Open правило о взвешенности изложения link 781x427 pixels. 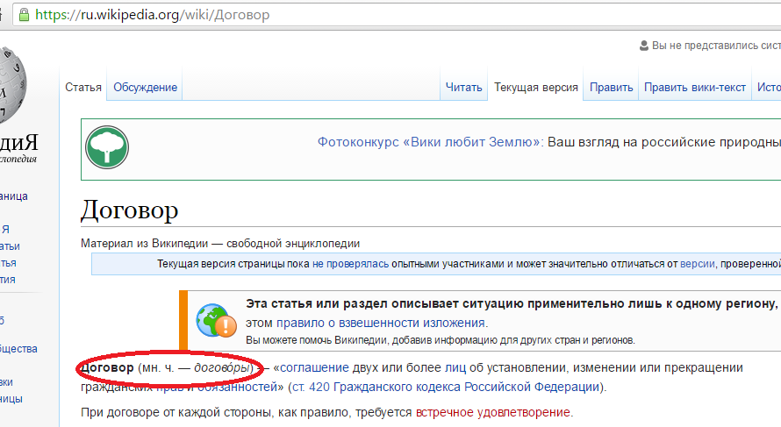pos(381,323)
